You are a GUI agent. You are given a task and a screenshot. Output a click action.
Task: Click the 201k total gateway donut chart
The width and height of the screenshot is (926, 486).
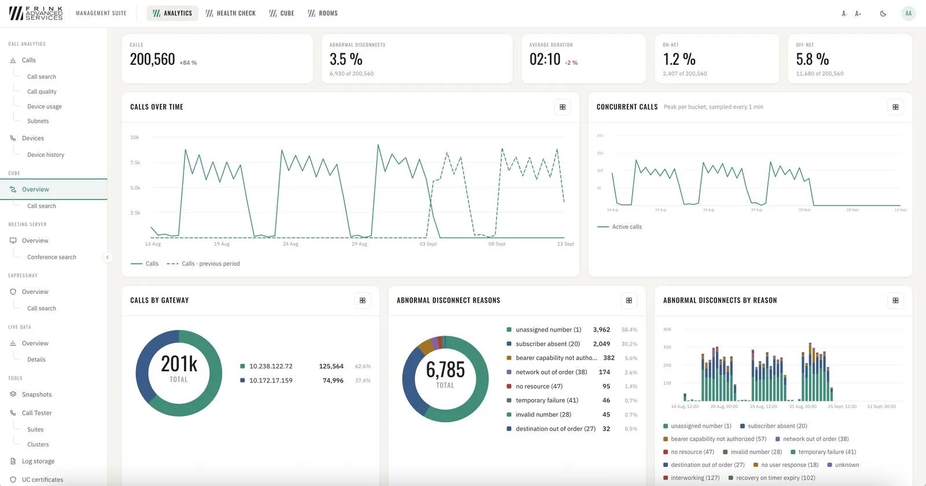tap(179, 373)
